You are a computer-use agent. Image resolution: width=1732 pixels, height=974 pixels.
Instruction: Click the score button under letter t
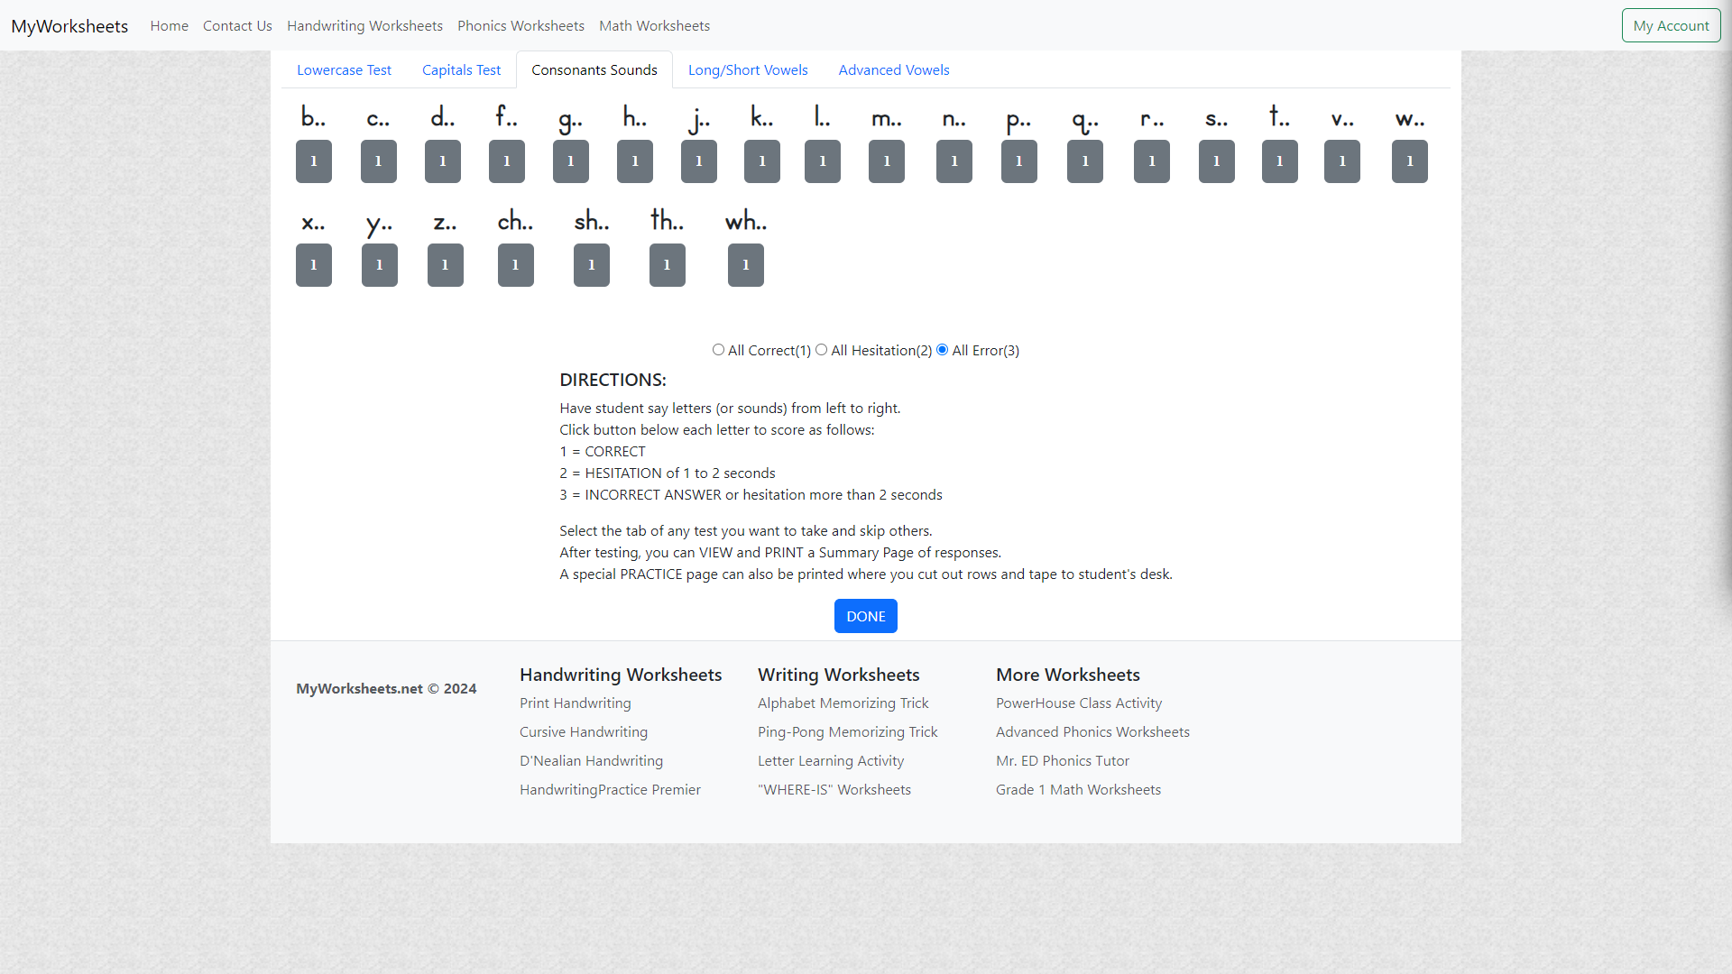click(1280, 161)
